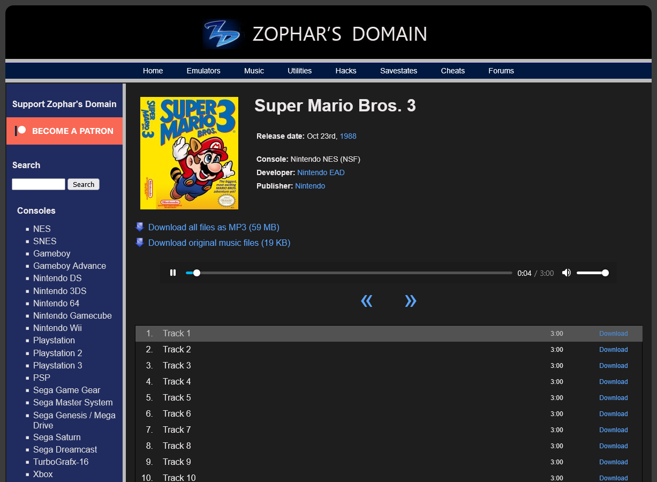The height and width of the screenshot is (482, 657).
Task: Open the Super Mario Bros. 3 cover image
Action: pos(189,153)
